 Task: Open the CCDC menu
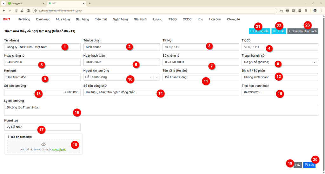coord(187,19)
